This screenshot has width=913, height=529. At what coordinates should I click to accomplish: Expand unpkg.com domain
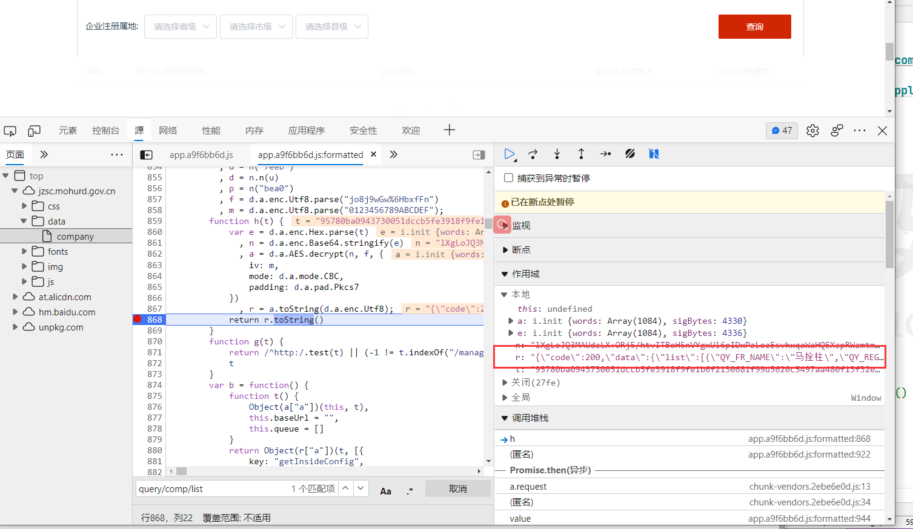(x=15, y=327)
